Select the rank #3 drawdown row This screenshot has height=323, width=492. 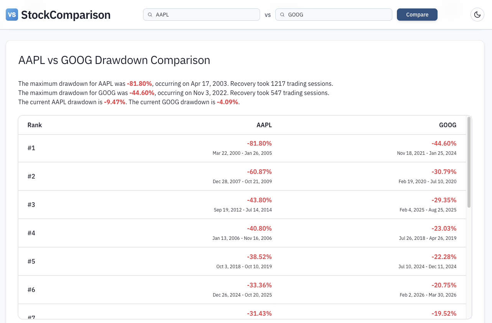pyautogui.click(x=242, y=205)
